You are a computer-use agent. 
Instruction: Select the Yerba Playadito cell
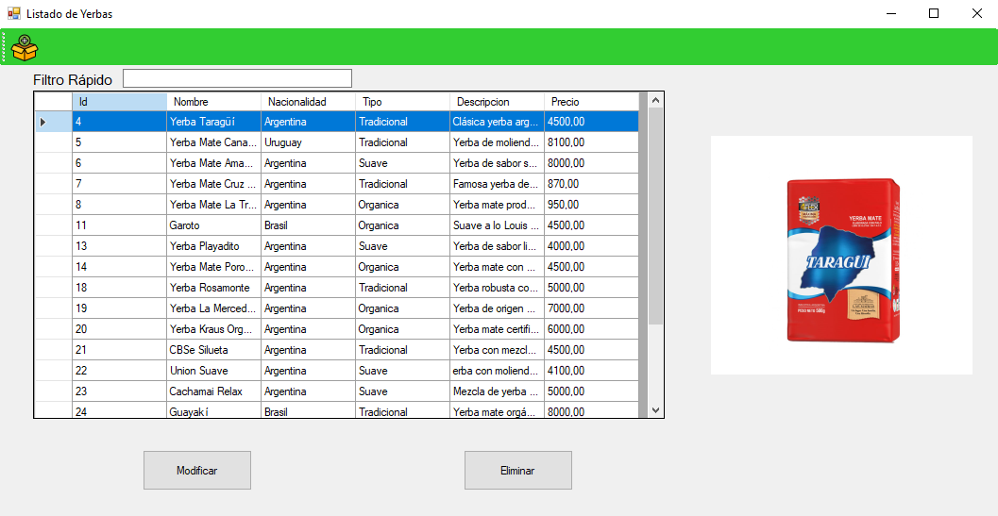point(213,246)
